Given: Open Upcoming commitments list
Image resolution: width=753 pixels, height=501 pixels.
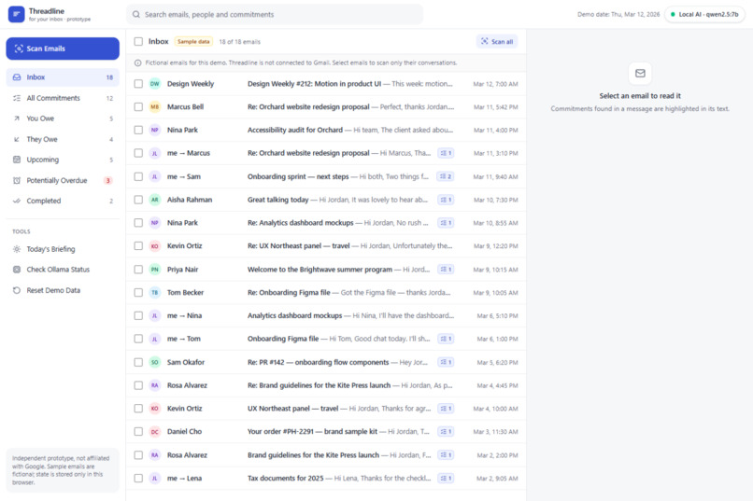Looking at the screenshot, I should (x=63, y=160).
